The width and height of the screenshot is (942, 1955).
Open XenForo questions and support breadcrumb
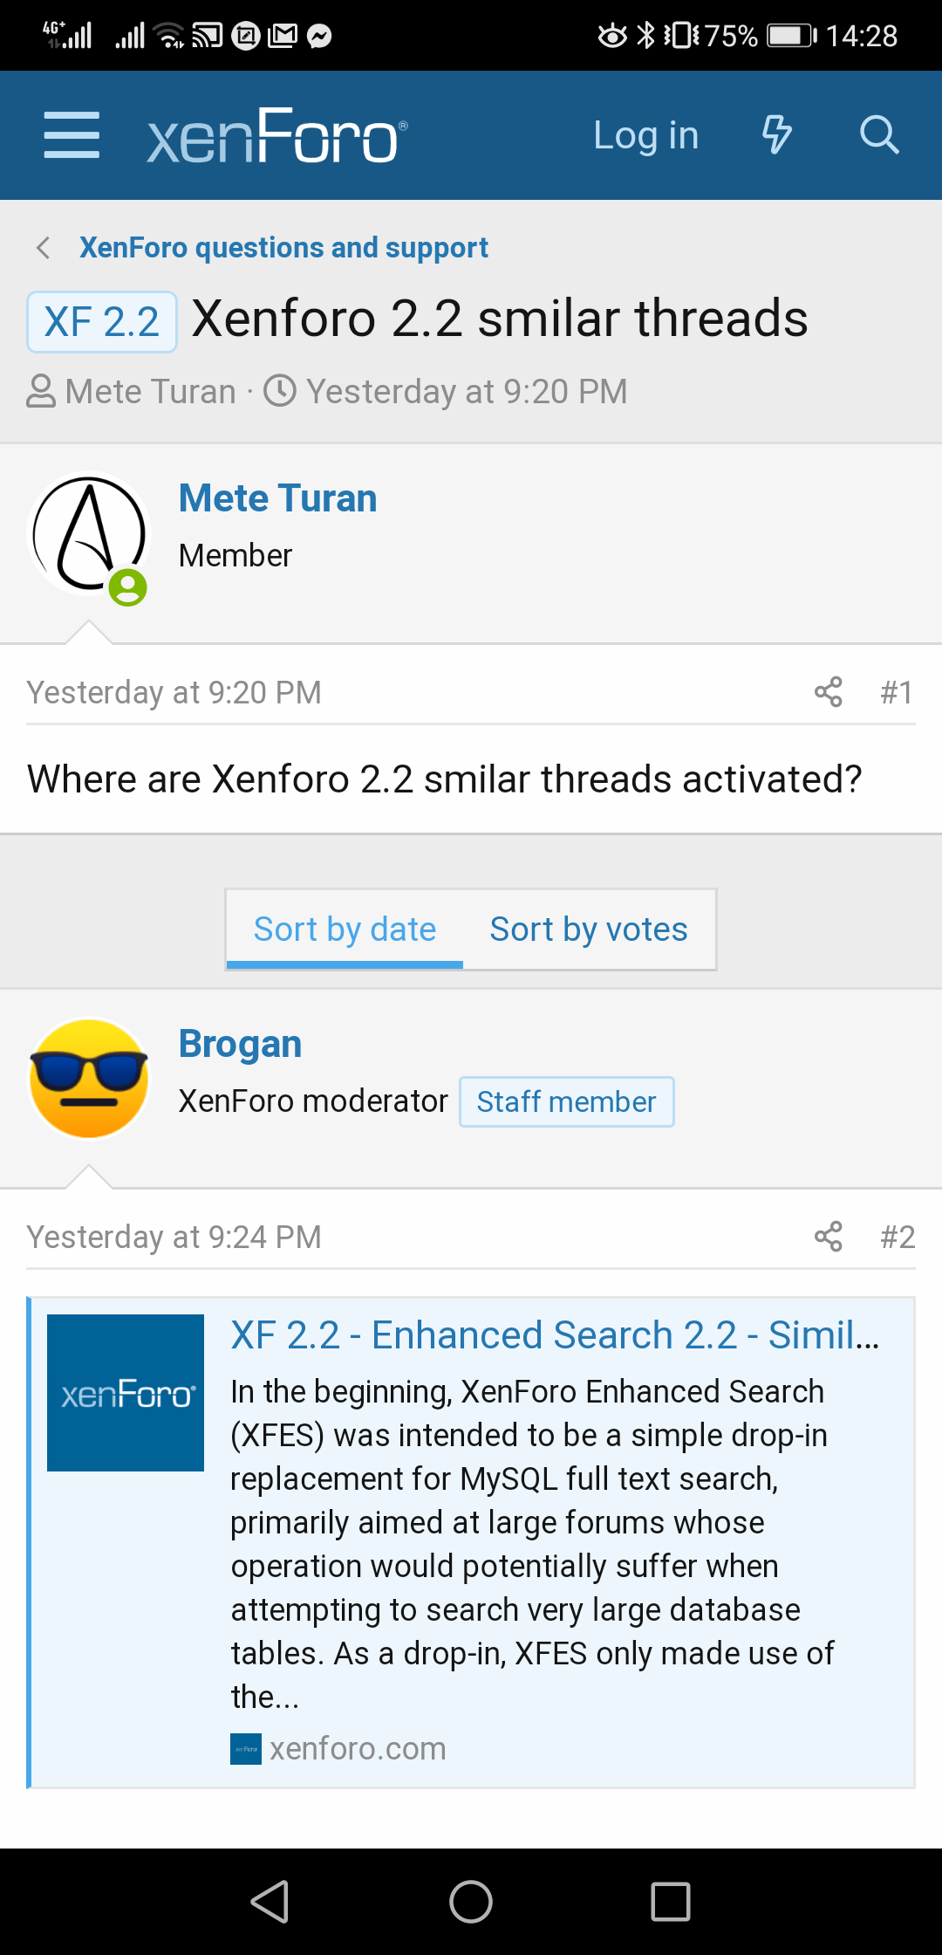[x=283, y=248]
